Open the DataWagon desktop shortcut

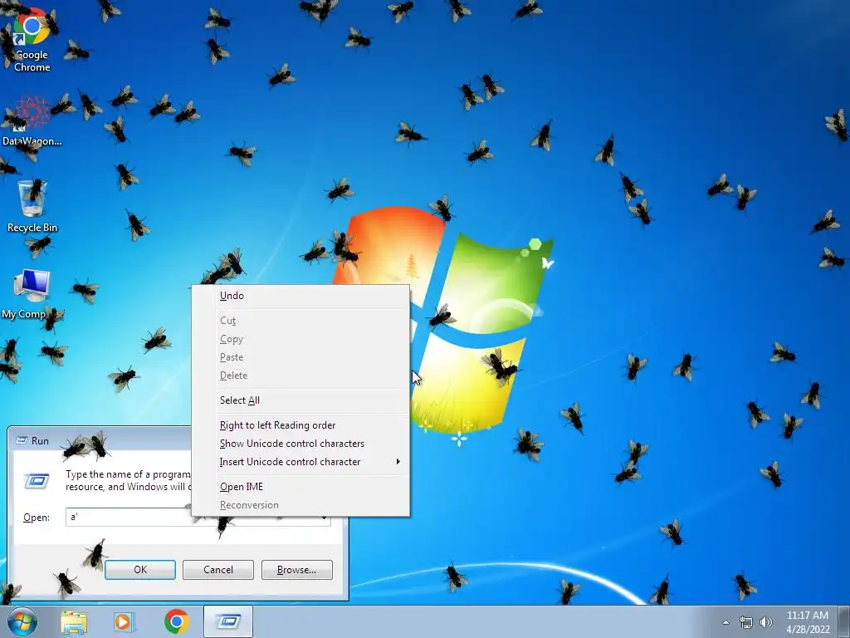[x=32, y=120]
